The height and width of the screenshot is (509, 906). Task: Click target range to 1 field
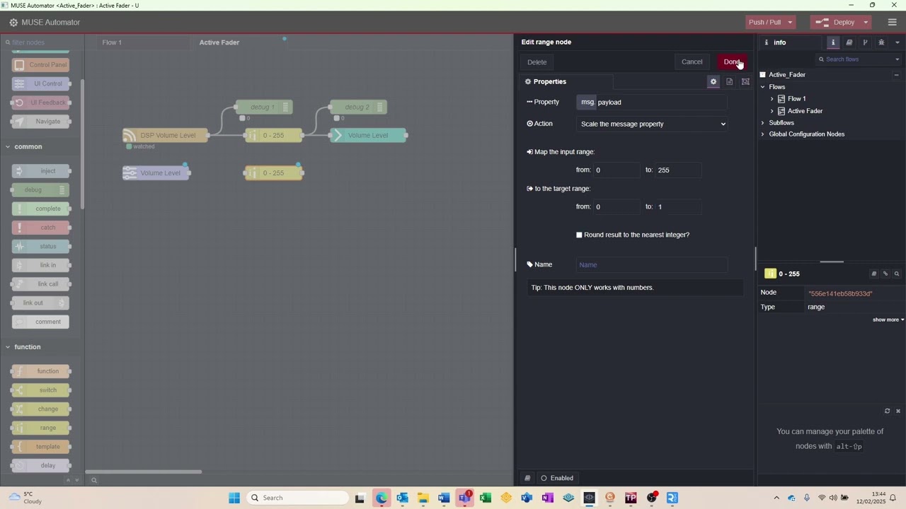coord(678,207)
